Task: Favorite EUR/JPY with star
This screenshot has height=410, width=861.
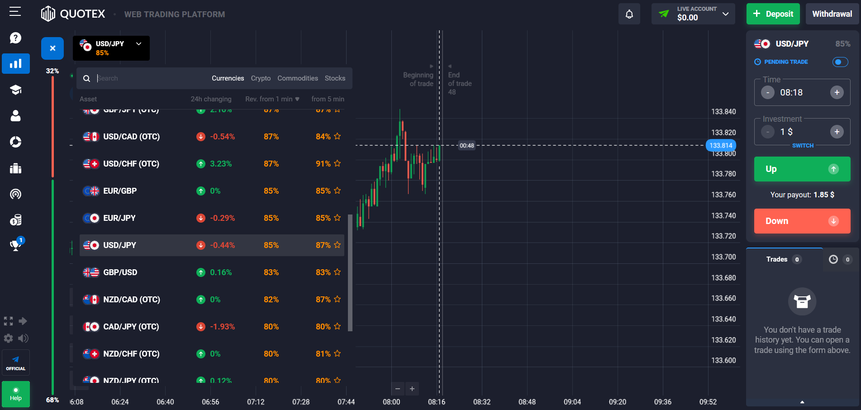Action: [x=337, y=218]
